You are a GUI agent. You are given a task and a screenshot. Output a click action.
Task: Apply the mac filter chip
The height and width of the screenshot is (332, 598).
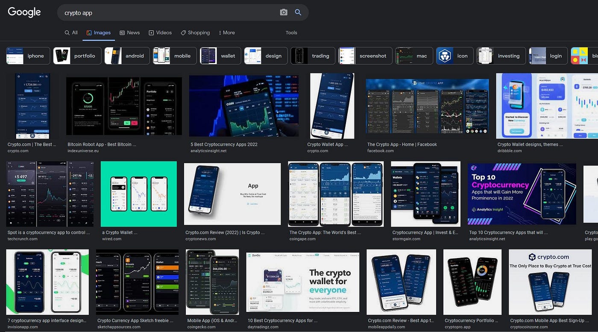point(414,56)
